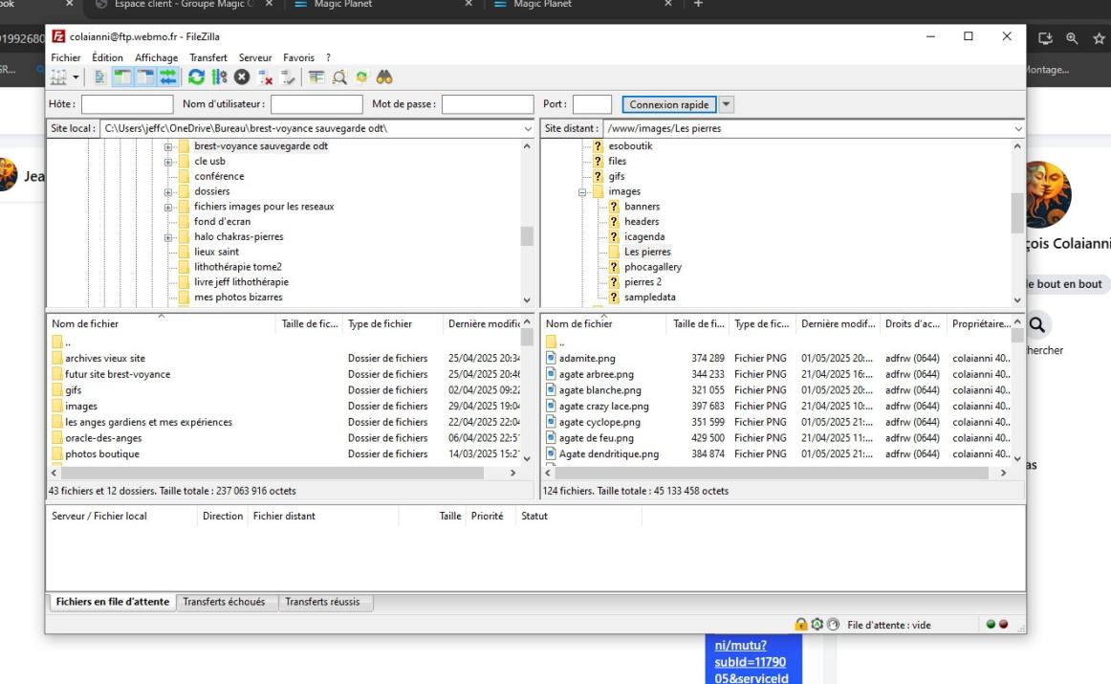Select the 'archives vieux site' local folder
The height and width of the screenshot is (684, 1111).
pos(105,358)
